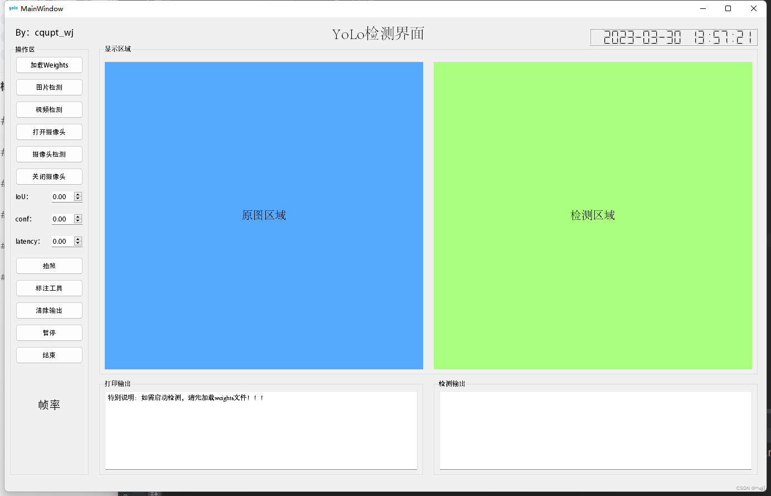Click the By: cqupt_wj author label

pyautogui.click(x=45, y=32)
